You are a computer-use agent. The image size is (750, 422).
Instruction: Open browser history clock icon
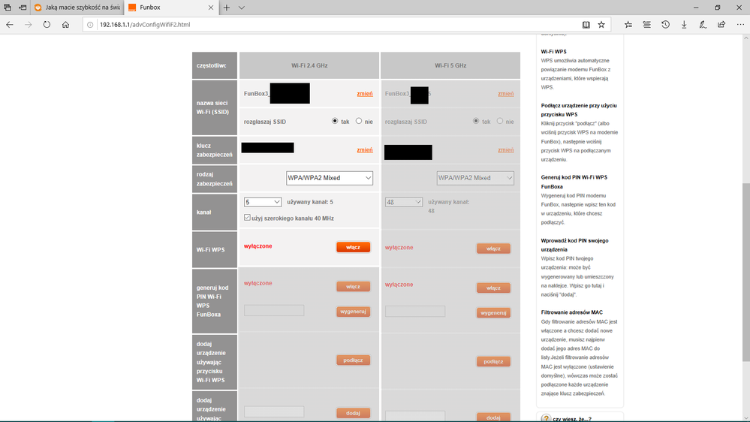[x=665, y=25]
